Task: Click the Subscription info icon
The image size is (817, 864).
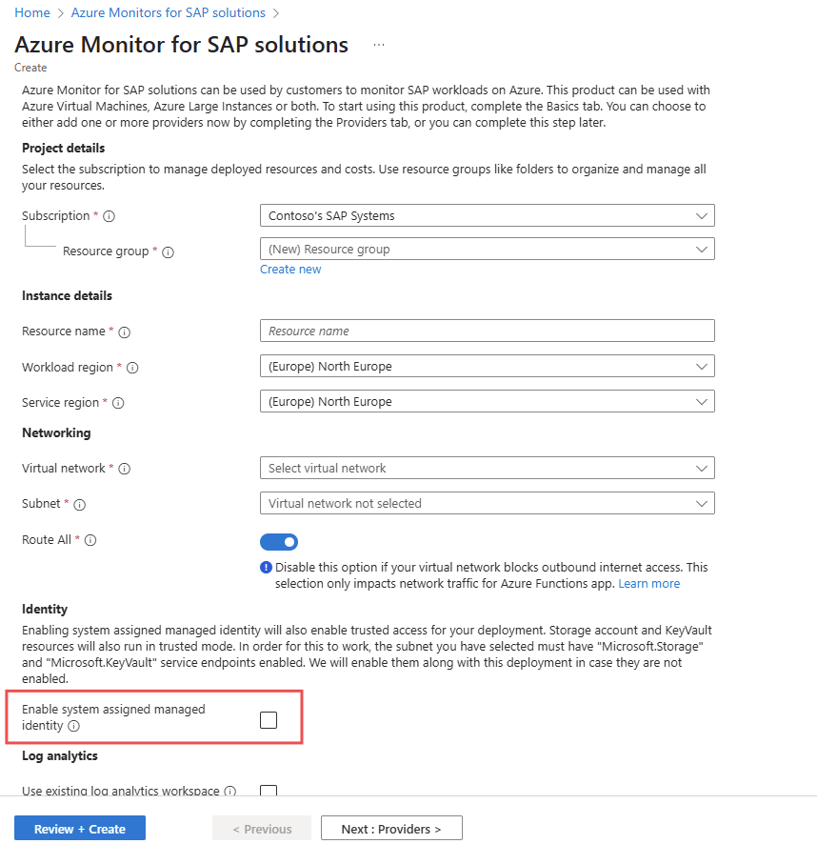Action: [x=110, y=216]
